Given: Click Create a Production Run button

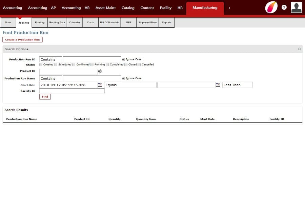Looking at the screenshot, I should [x=23, y=40].
